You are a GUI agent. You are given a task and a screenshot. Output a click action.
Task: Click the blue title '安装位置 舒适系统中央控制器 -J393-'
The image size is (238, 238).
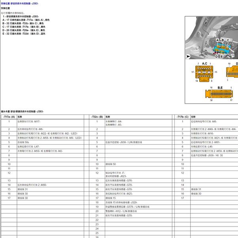[x=20, y=3]
